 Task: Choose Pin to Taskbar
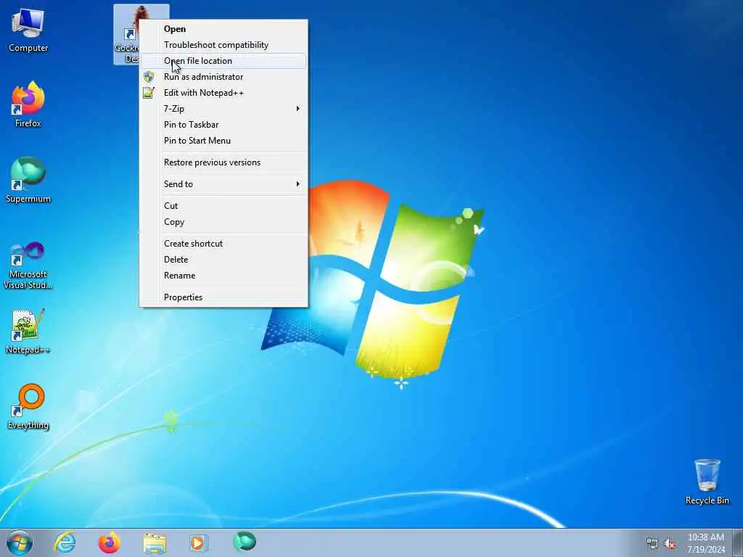tap(223, 125)
